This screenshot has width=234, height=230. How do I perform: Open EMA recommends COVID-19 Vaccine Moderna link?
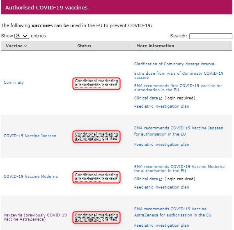pyautogui.click(x=179, y=169)
